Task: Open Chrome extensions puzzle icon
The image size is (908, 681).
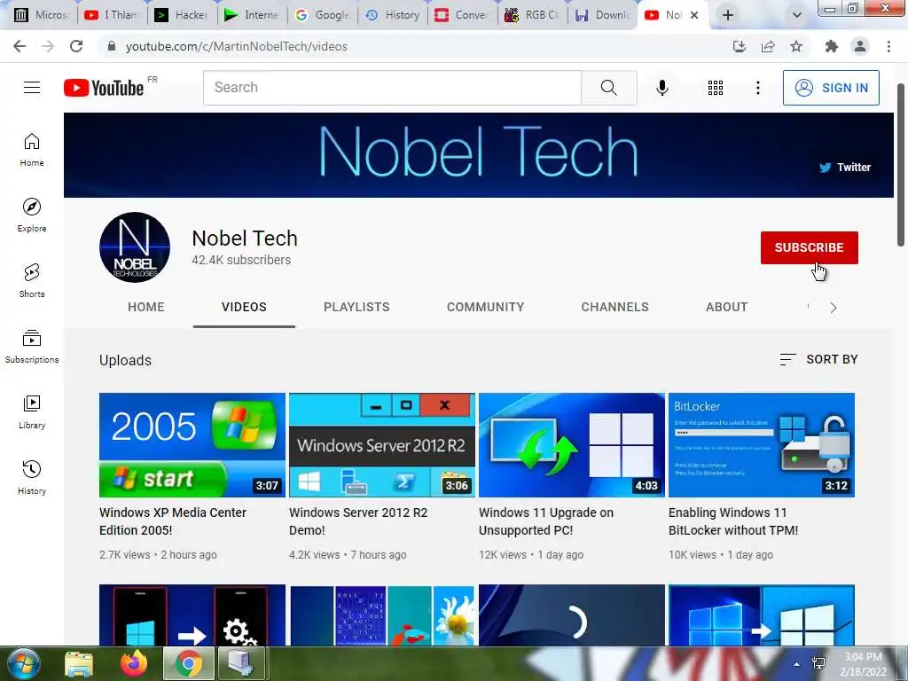Action: [831, 46]
